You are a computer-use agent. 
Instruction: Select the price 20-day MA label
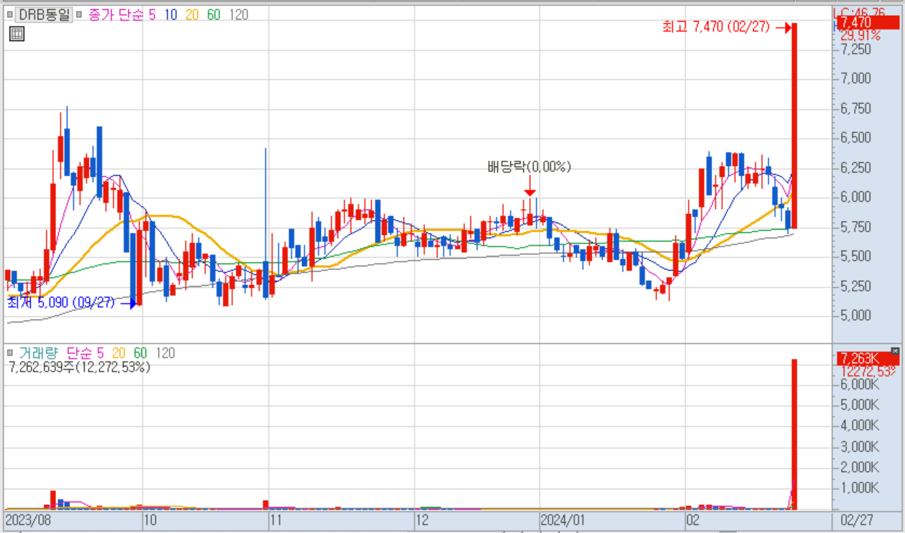(x=192, y=14)
